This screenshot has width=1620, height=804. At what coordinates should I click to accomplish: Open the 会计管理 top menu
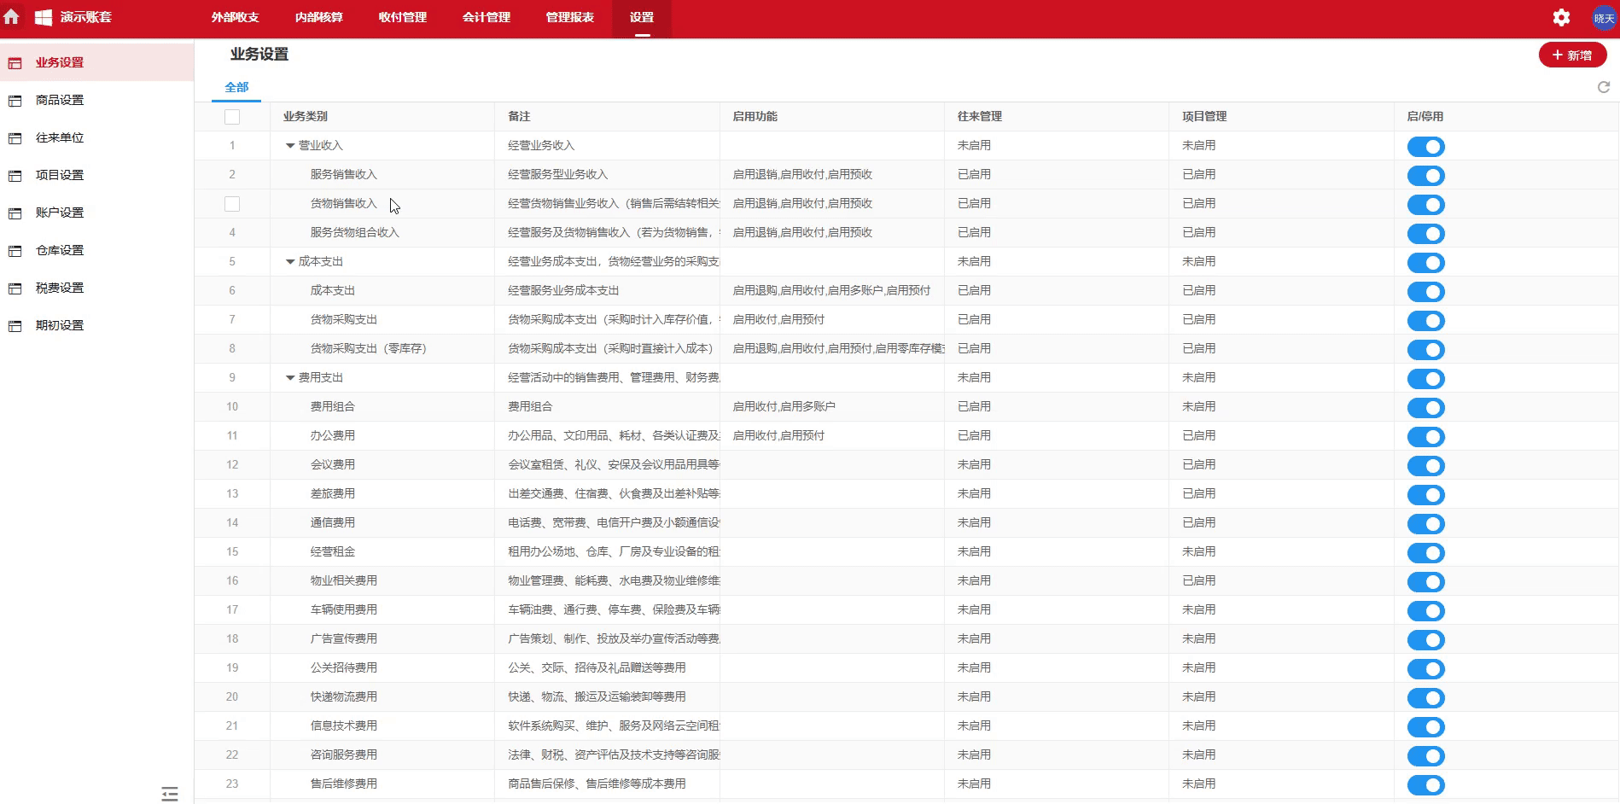click(486, 17)
